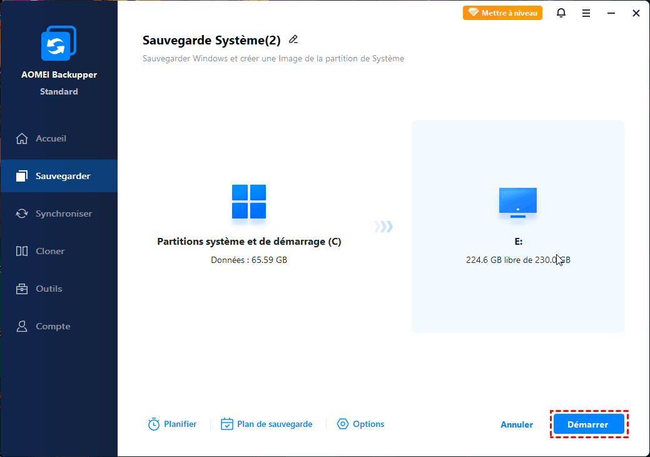Close the AOMEI Backupper window
This screenshot has width=650, height=457.
click(x=636, y=13)
